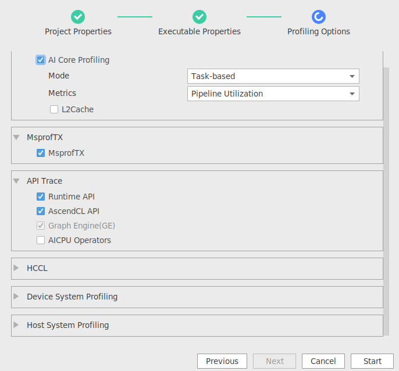Enable AICPU Operators tracing
Image resolution: width=399 pixels, height=371 pixels.
[41, 240]
